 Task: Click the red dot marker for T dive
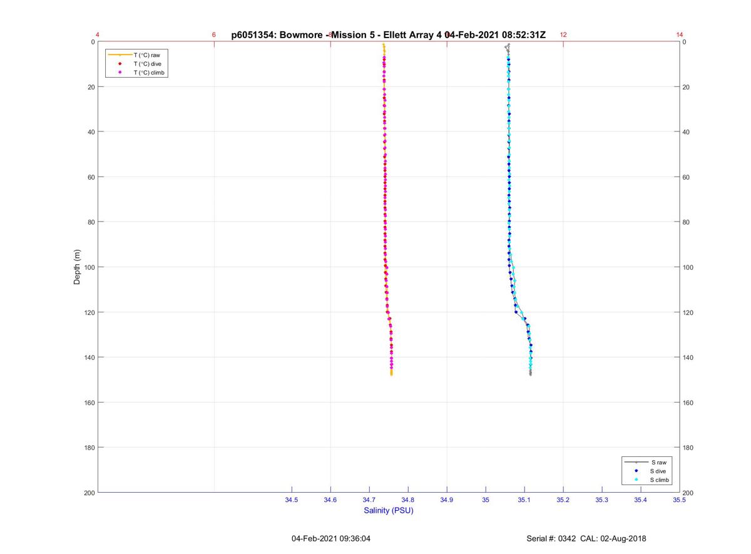[x=120, y=64]
